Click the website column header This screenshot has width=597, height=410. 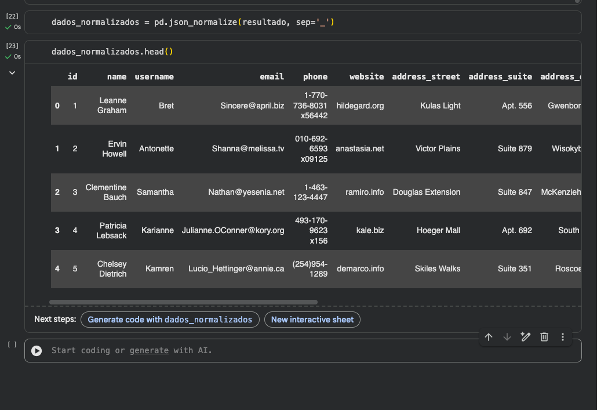[x=366, y=77]
